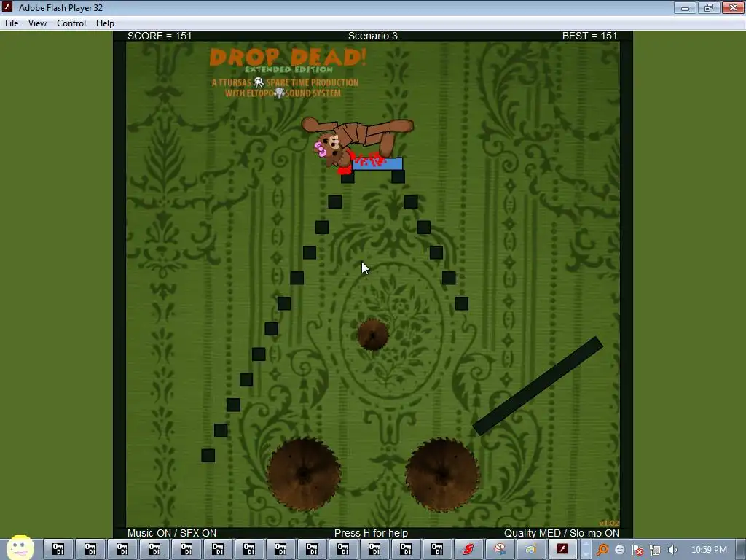746x560 pixels.
Task: Open the smiley-face Start button
Action: [20, 548]
